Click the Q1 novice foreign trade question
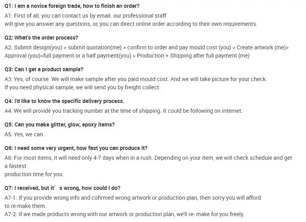The height and width of the screenshot is (222, 306). point(72,6)
